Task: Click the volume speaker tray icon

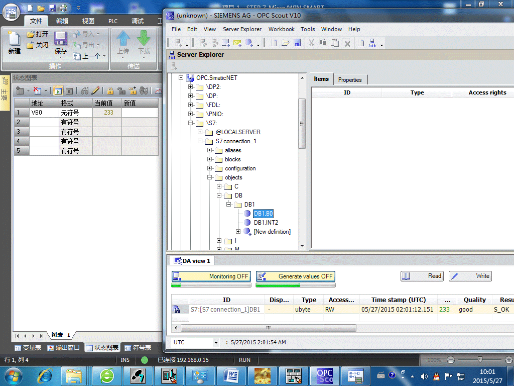Action: point(424,376)
